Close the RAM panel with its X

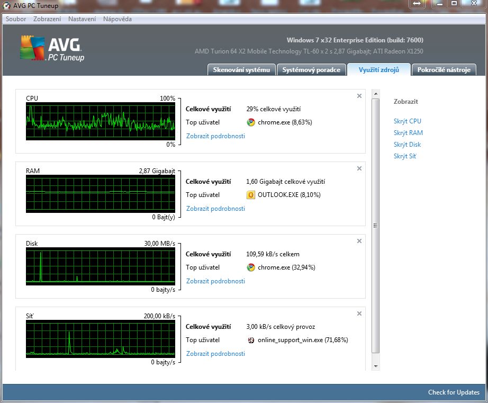pos(359,168)
